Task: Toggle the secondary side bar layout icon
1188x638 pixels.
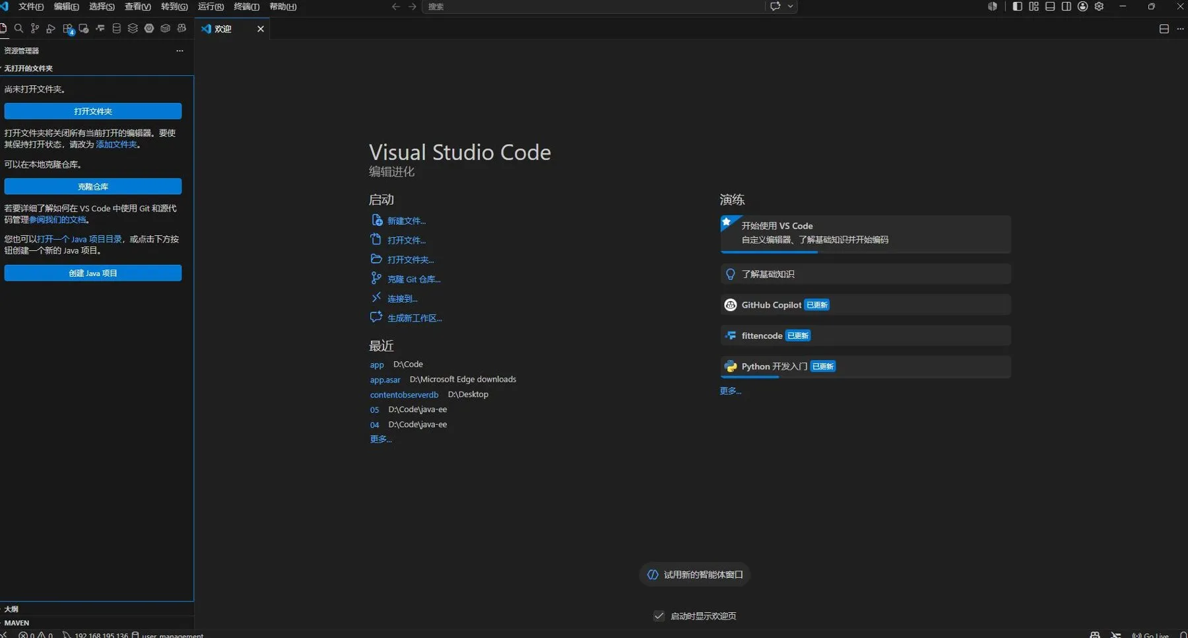Action: click(1067, 7)
